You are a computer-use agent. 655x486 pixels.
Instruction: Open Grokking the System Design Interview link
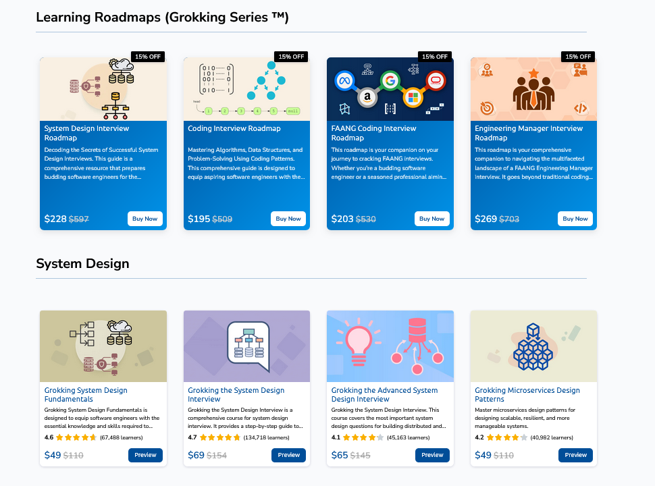236,395
